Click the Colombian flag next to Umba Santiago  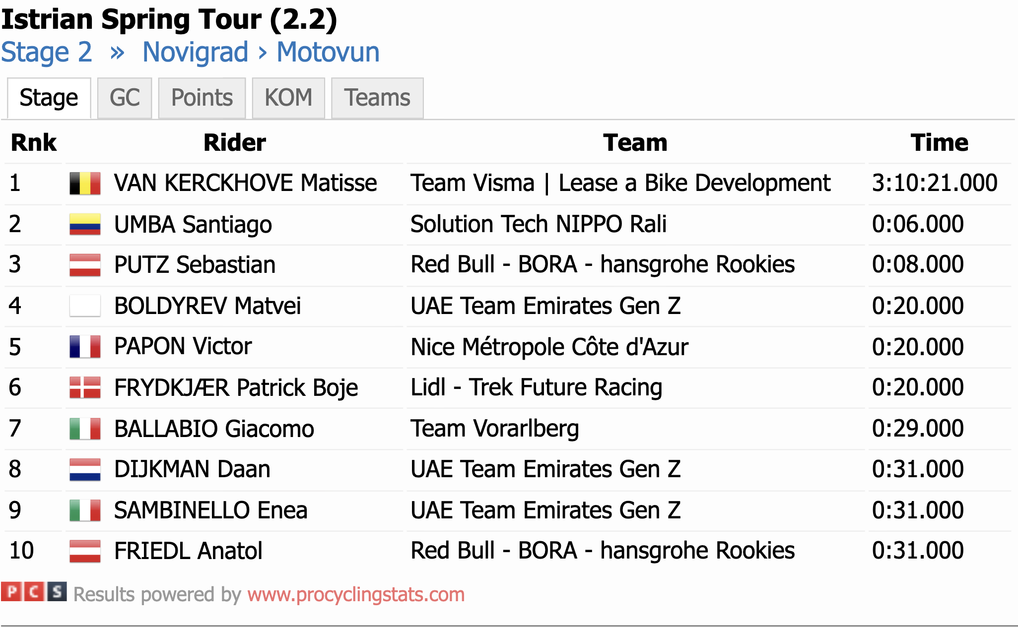(85, 224)
